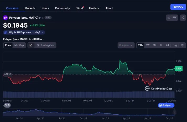
Task: Click the mini historical overview chart
Action: point(89,113)
